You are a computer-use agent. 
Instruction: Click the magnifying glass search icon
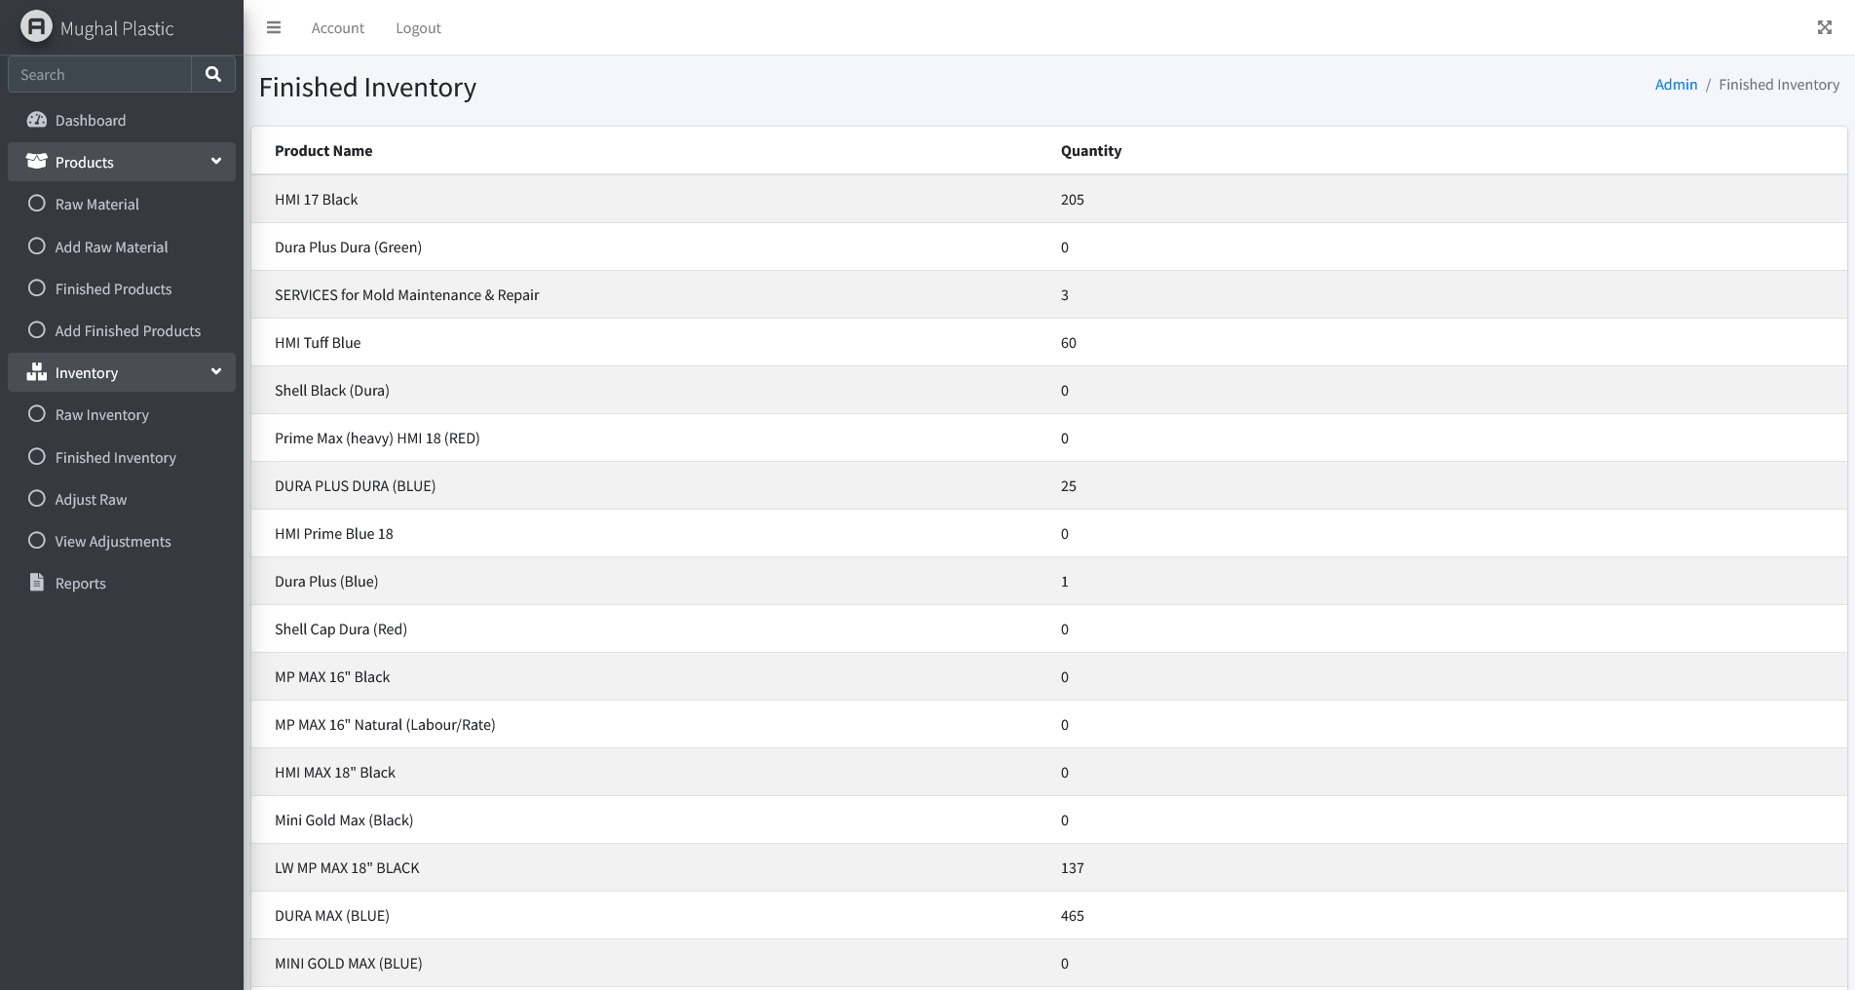[x=212, y=73]
